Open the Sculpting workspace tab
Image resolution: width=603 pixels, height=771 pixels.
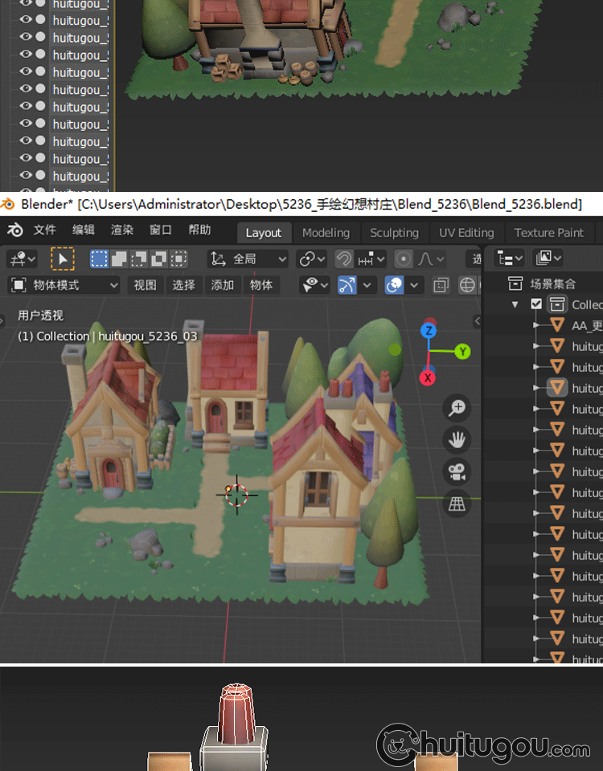tap(394, 232)
